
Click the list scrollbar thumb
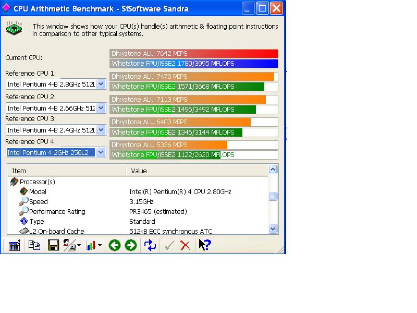pyautogui.click(x=273, y=196)
